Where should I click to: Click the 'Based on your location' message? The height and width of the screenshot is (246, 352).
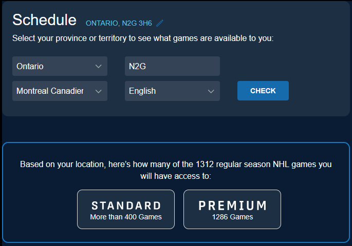click(x=176, y=165)
